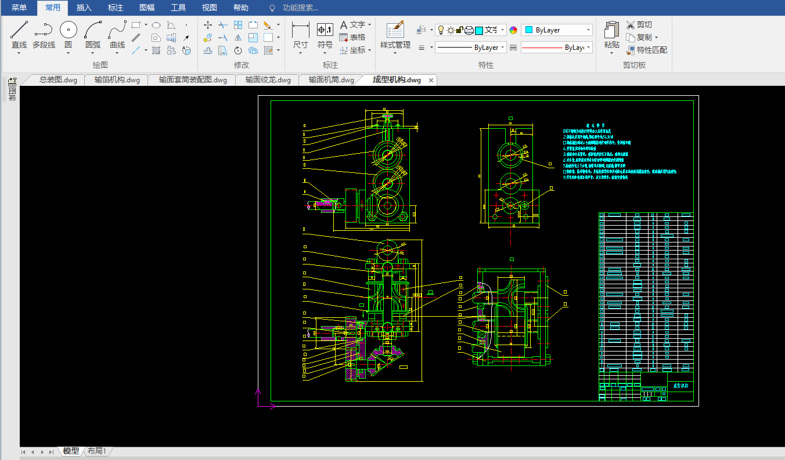
Task: Expand the 文字 text dropdown arrow
Action: pos(369,25)
